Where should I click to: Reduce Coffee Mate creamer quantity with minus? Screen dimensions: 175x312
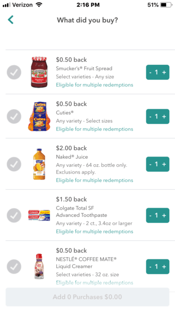(x=150, y=267)
